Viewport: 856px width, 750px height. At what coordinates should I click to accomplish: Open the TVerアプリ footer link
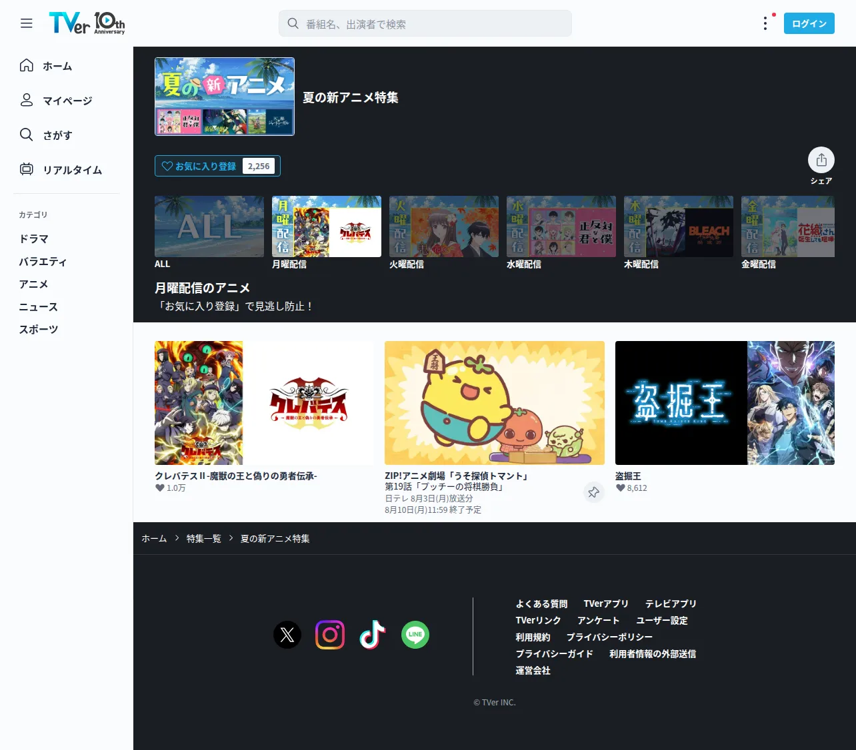(606, 603)
